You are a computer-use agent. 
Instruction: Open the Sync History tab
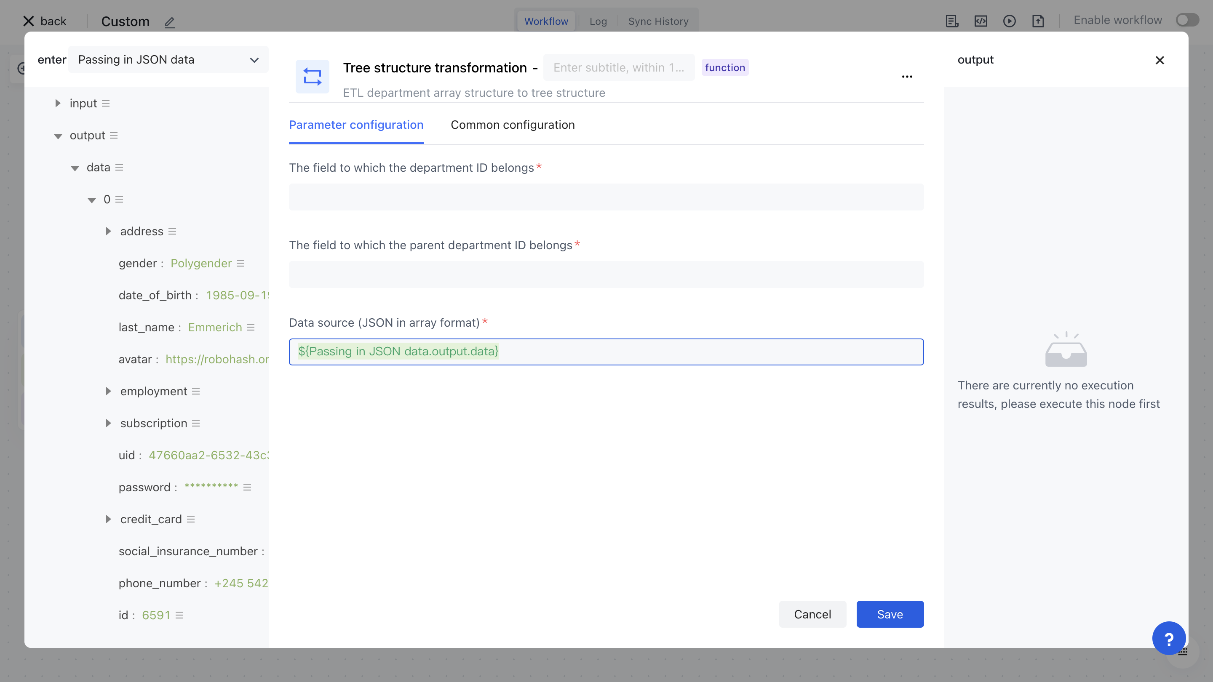[x=658, y=21]
